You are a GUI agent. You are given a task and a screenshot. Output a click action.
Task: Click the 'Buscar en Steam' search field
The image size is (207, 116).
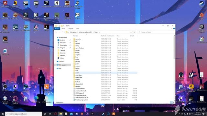coord(156,32)
